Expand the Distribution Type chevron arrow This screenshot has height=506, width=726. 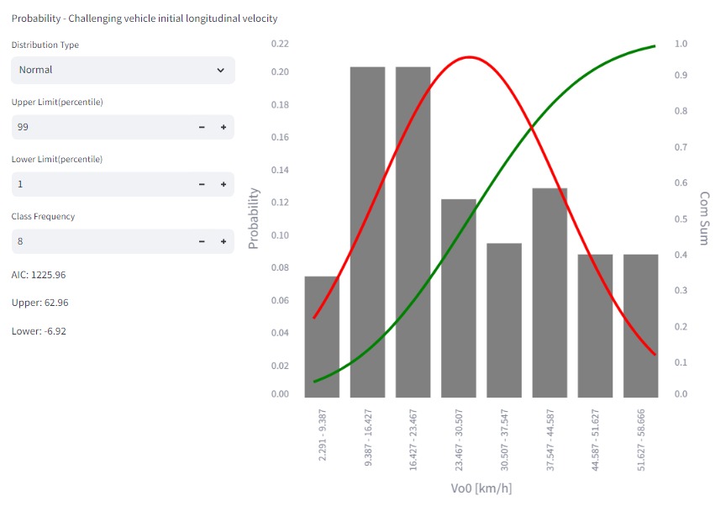pos(221,71)
